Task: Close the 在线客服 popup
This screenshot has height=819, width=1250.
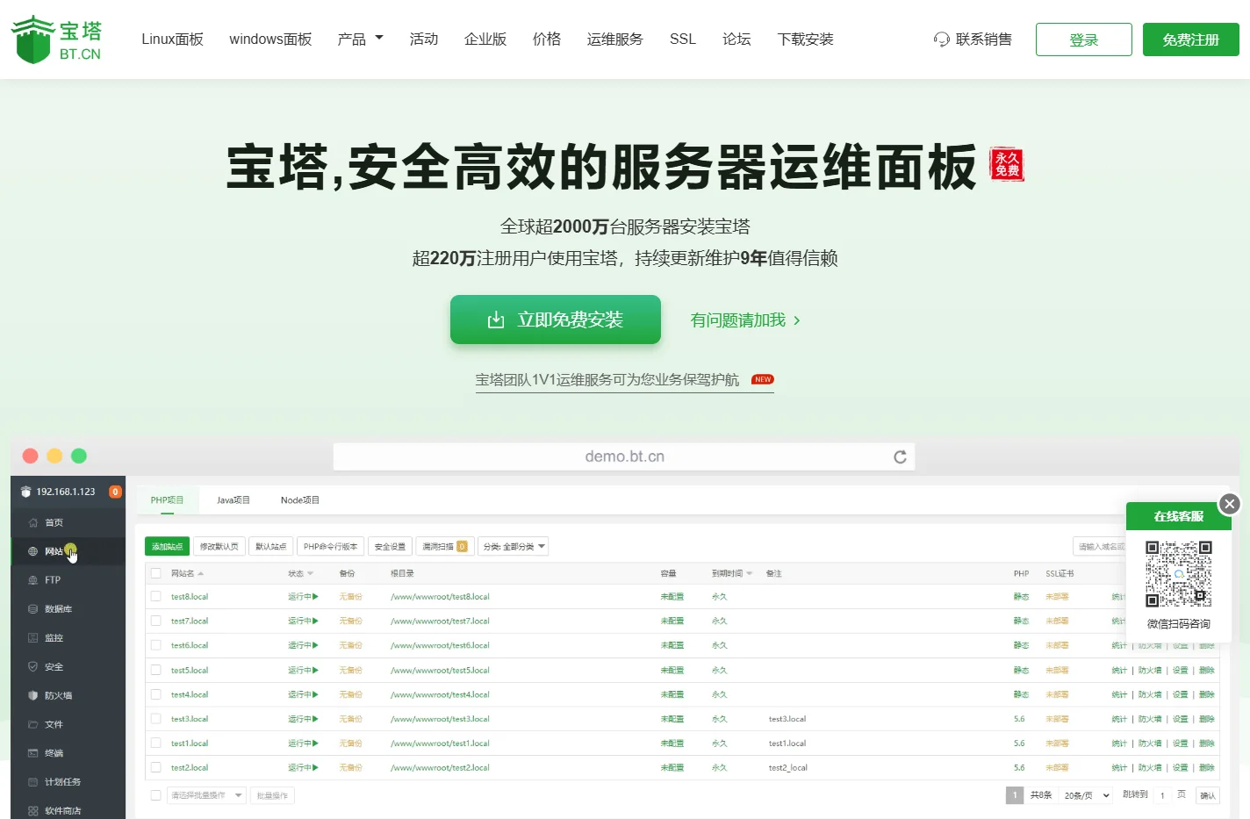Action: click(x=1230, y=504)
